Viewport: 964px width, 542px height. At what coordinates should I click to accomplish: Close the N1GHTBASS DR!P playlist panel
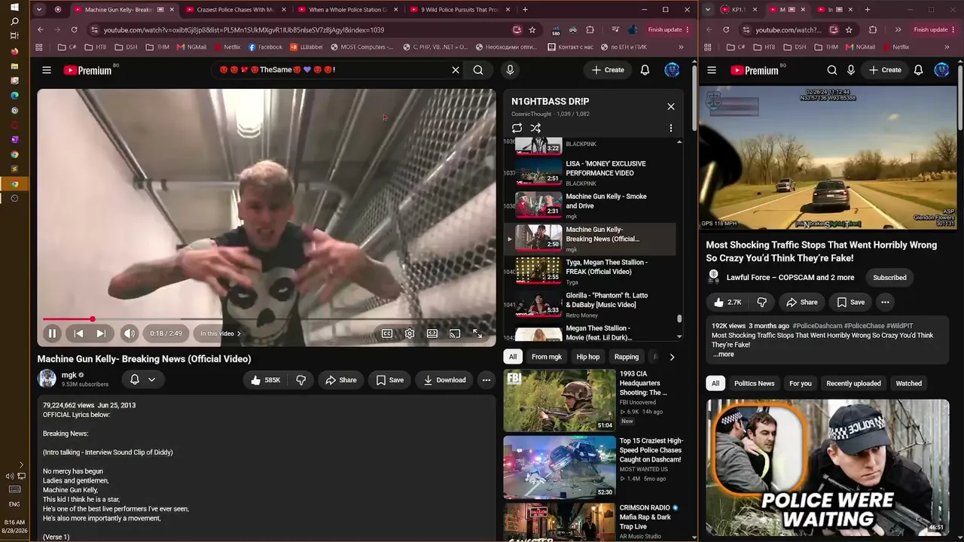[671, 106]
